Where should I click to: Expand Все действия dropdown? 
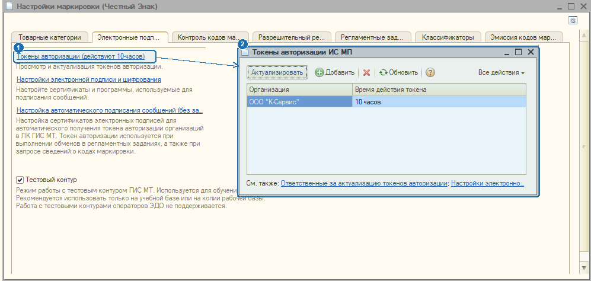point(501,72)
